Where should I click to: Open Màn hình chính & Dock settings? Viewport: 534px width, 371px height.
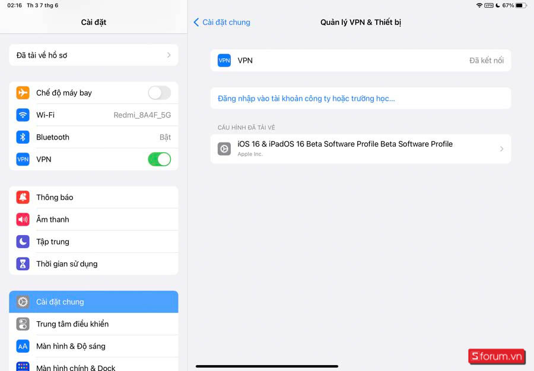(x=94, y=364)
